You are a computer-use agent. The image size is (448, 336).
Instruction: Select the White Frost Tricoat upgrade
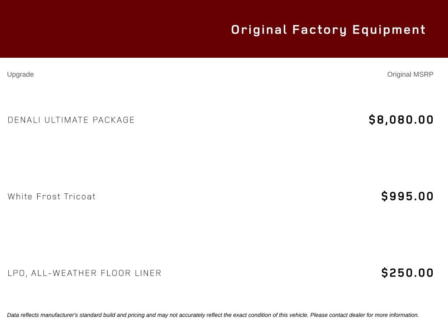tap(52, 196)
